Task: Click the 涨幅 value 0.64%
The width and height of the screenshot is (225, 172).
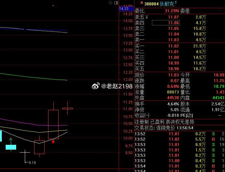Action: pyautogui.click(x=173, y=86)
